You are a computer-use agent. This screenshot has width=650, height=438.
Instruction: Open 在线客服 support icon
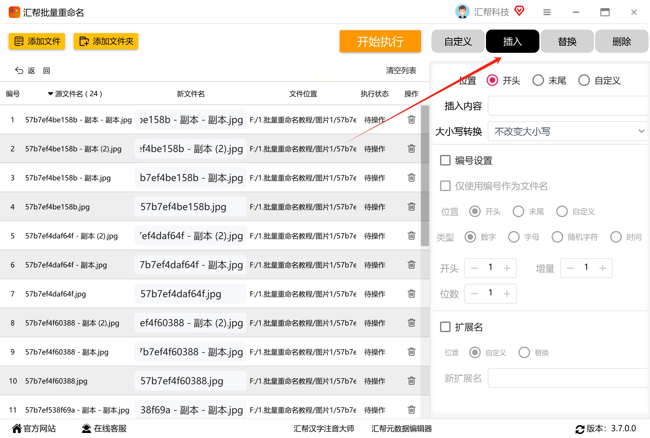(86, 428)
